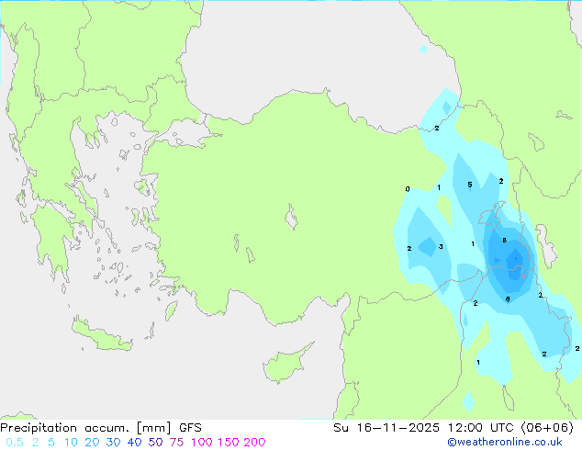Click the 30 value in the color legend
The height and width of the screenshot is (450, 582).
click(x=113, y=443)
